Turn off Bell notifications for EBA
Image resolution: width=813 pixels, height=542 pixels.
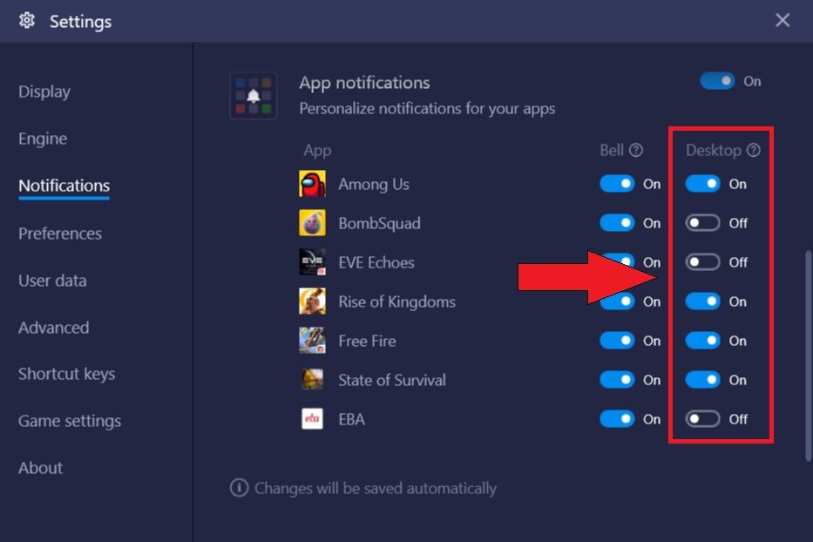[x=617, y=419]
